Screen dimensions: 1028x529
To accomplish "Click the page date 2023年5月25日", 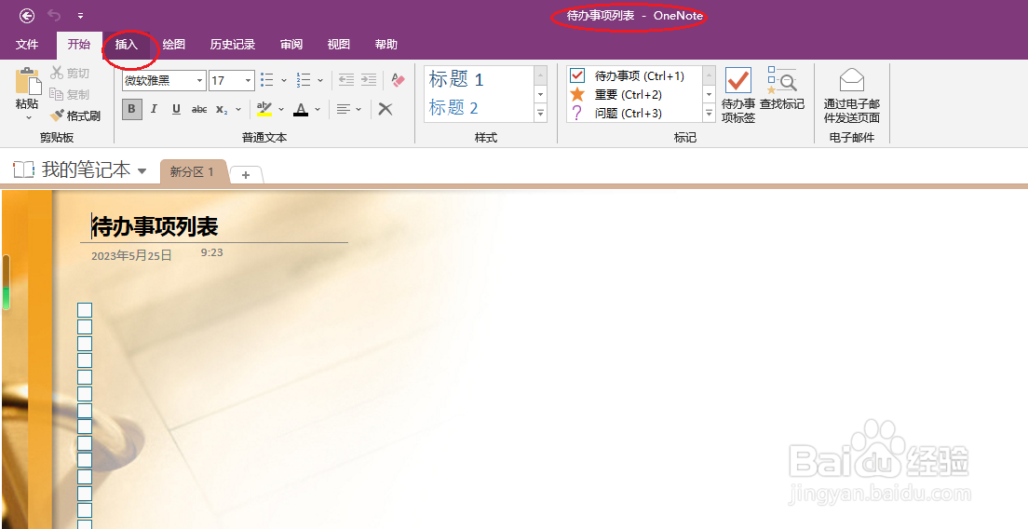I will coord(132,255).
